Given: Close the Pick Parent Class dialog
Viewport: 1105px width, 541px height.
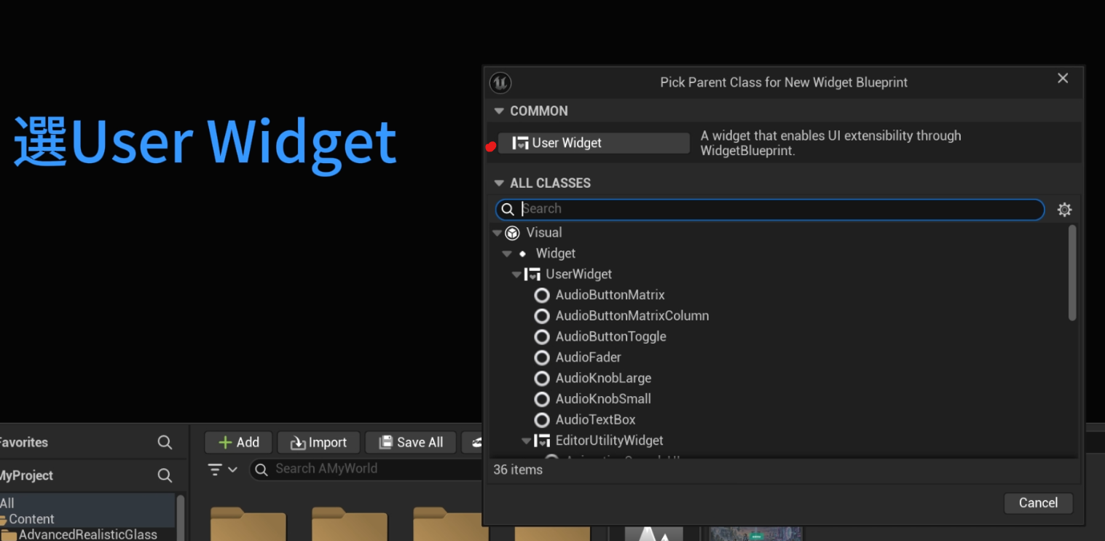Looking at the screenshot, I should point(1063,79).
